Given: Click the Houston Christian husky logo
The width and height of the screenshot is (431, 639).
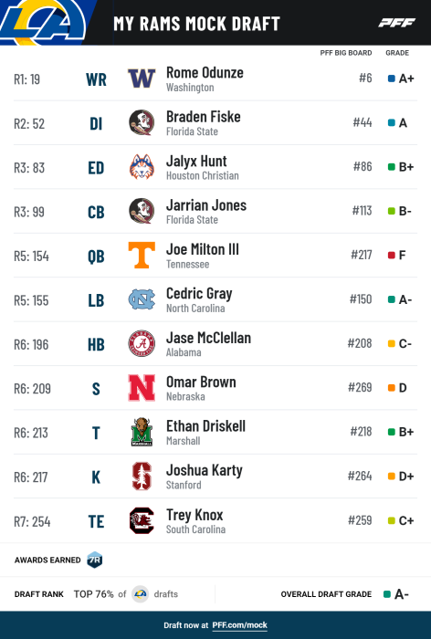Looking at the screenshot, I should (x=142, y=167).
